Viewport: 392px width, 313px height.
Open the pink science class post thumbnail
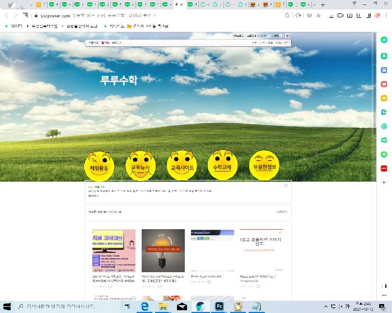tap(114, 250)
